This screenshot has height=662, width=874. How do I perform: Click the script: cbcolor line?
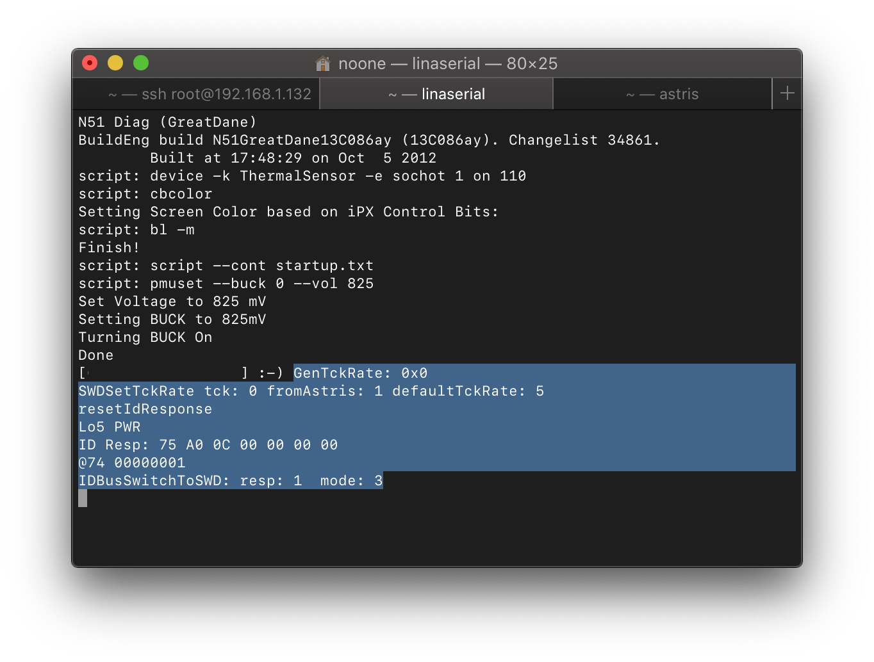point(145,193)
